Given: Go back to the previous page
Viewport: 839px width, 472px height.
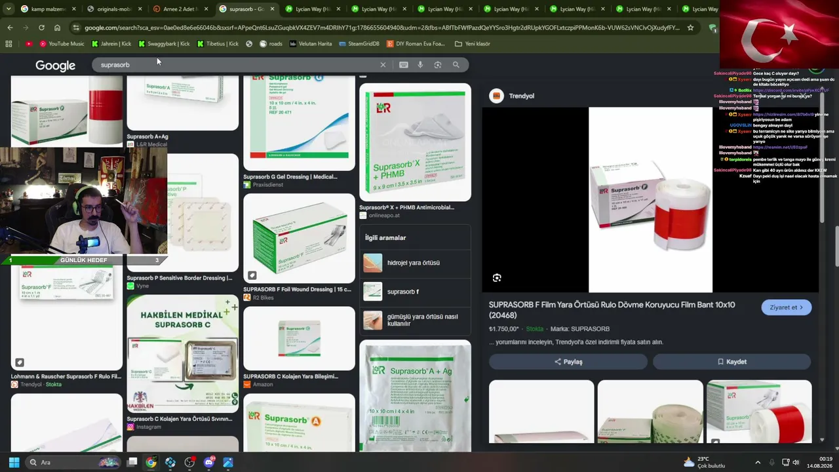Looking at the screenshot, I should point(10,28).
